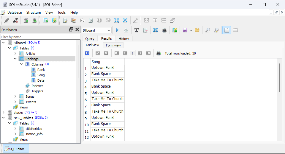Select the Rank column in tree
The width and height of the screenshot is (285, 154).
(41, 69)
